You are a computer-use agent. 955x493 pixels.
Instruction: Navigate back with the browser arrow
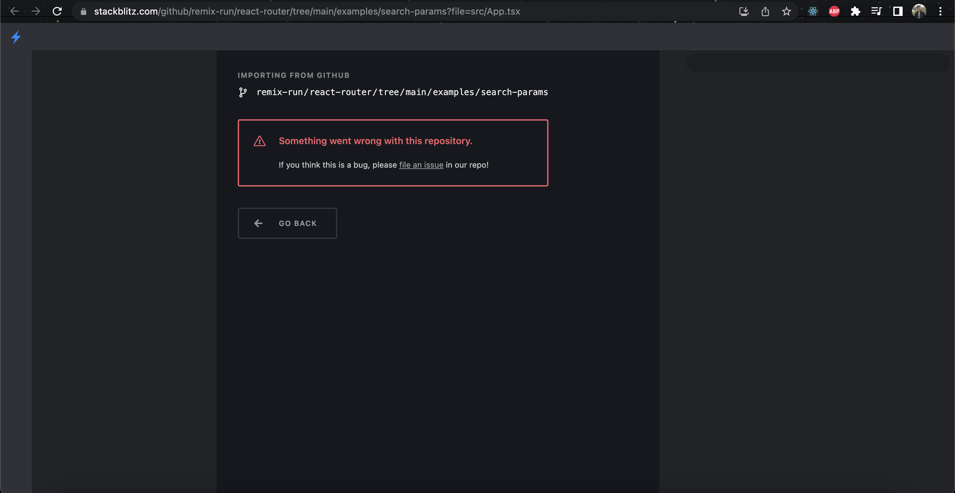click(15, 11)
